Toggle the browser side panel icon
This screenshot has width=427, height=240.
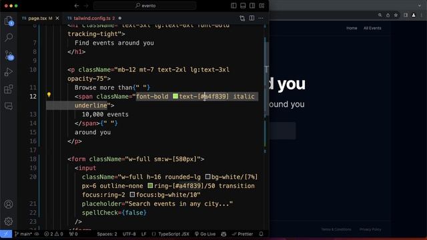[x=406, y=15]
